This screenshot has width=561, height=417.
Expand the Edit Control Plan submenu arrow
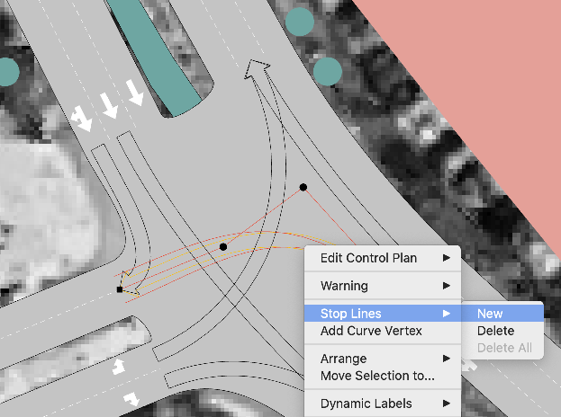(x=447, y=259)
